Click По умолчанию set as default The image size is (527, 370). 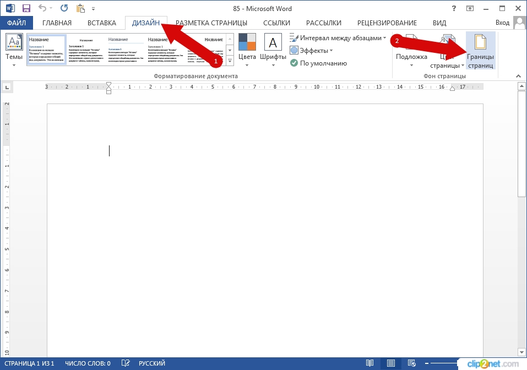click(x=318, y=63)
